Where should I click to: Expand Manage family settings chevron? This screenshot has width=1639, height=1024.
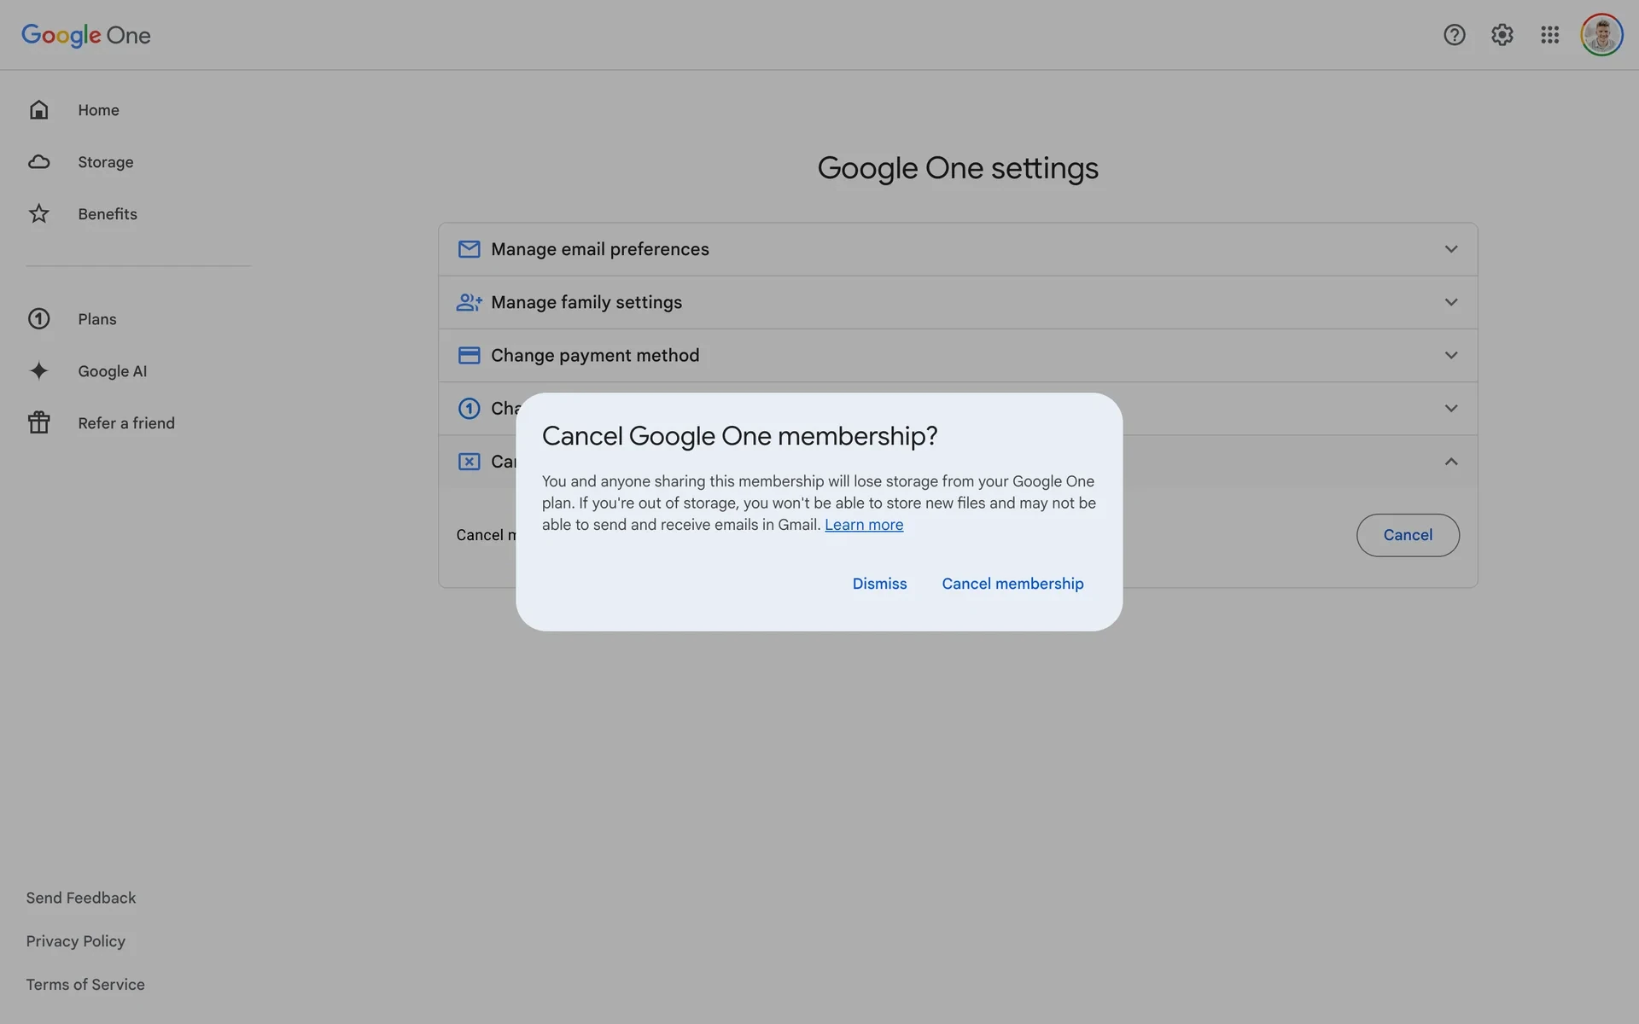coord(1451,302)
